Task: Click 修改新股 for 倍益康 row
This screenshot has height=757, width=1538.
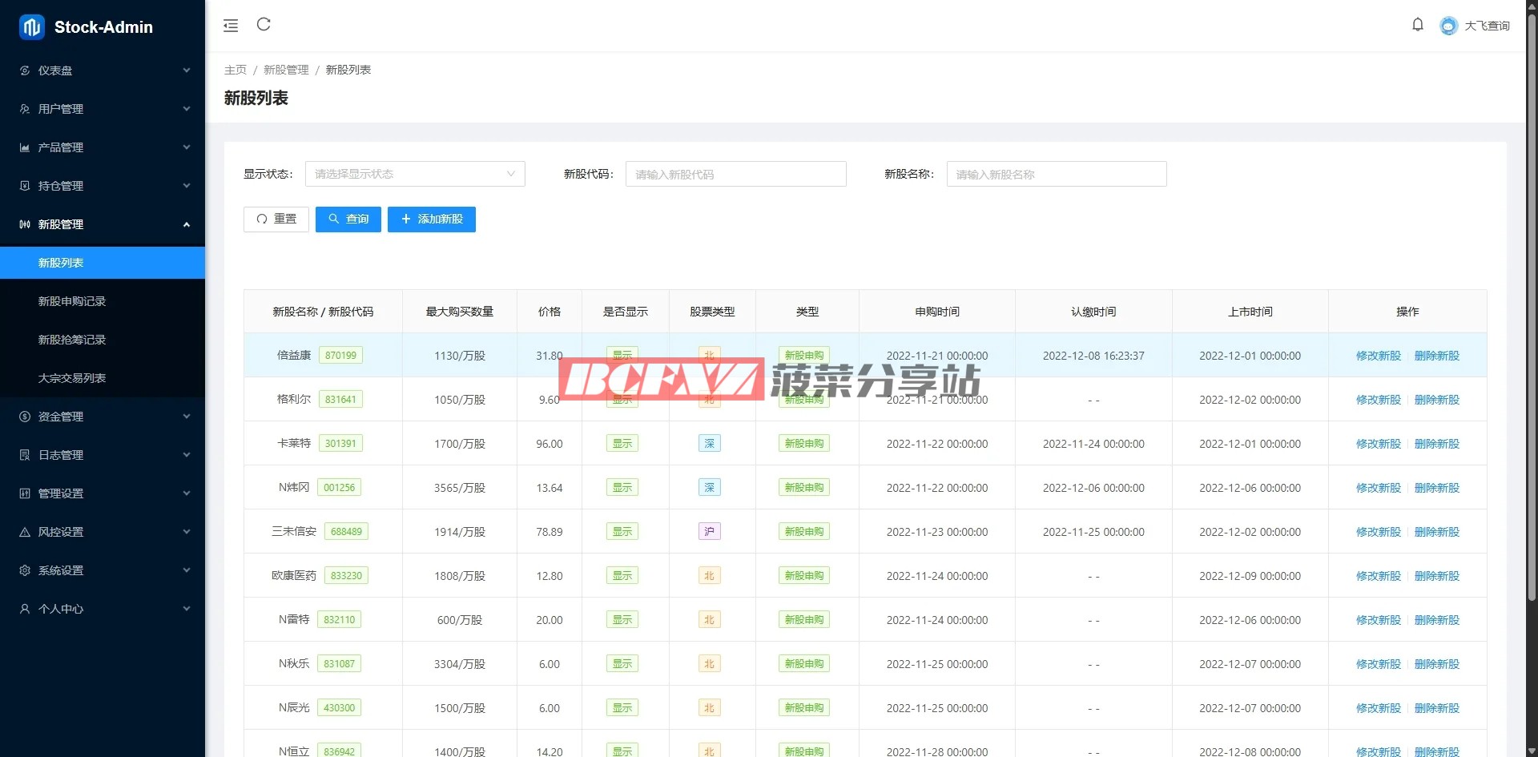Action: [1378, 356]
